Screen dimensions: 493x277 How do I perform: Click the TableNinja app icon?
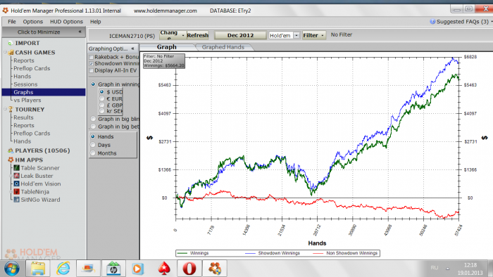click(17, 191)
